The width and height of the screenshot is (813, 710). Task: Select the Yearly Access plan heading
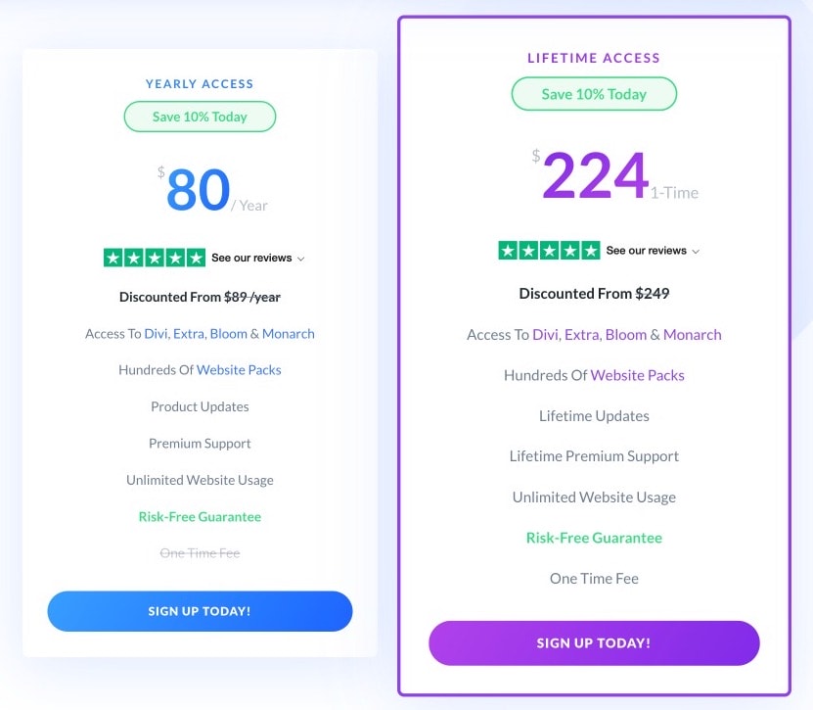click(x=200, y=83)
